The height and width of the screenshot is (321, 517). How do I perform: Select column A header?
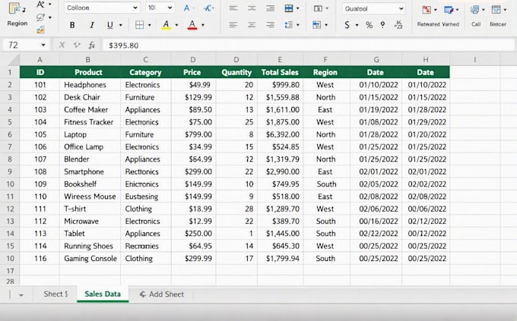(x=40, y=60)
